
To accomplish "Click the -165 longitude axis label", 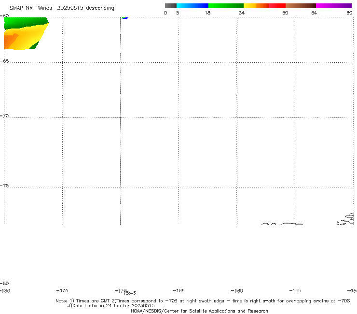I will click(178, 290).
